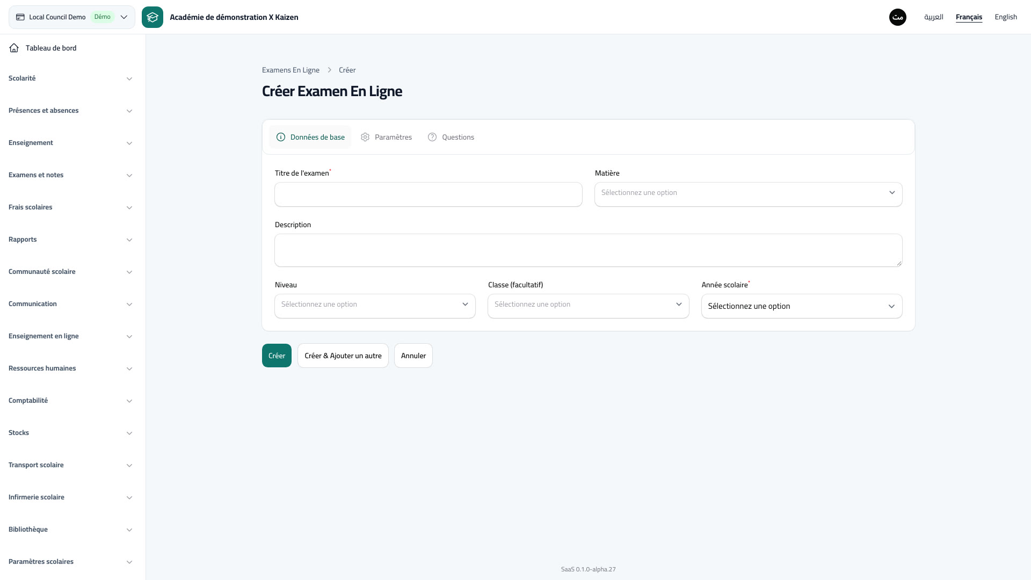Image resolution: width=1031 pixels, height=580 pixels.
Task: Click the info icon on Données de base
Action: [280, 137]
